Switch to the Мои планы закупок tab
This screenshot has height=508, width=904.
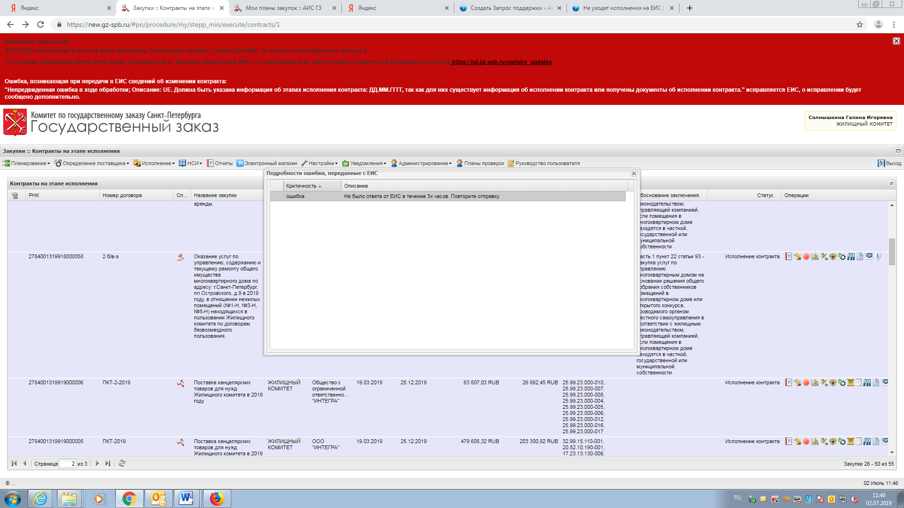(x=283, y=8)
